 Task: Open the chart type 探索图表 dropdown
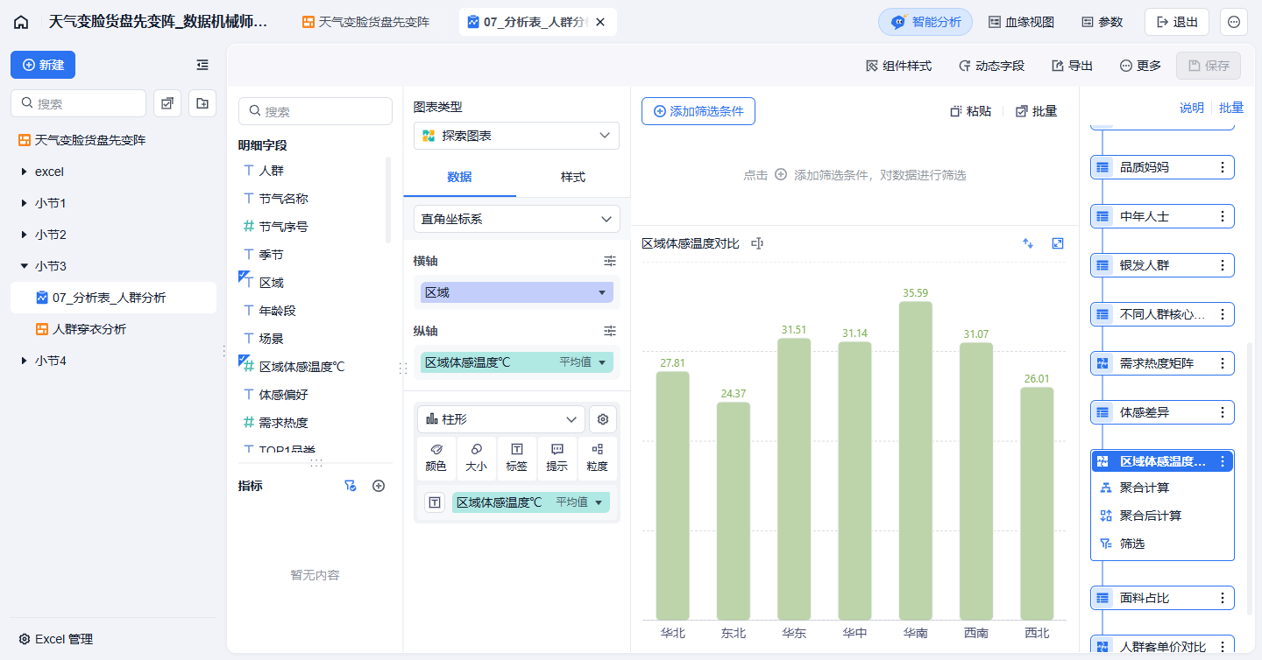[x=516, y=136]
